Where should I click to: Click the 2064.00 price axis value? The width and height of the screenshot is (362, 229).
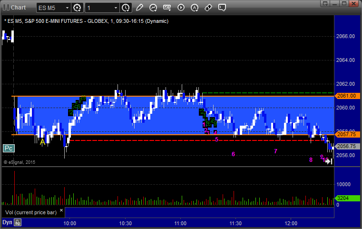pyautogui.click(x=346, y=60)
